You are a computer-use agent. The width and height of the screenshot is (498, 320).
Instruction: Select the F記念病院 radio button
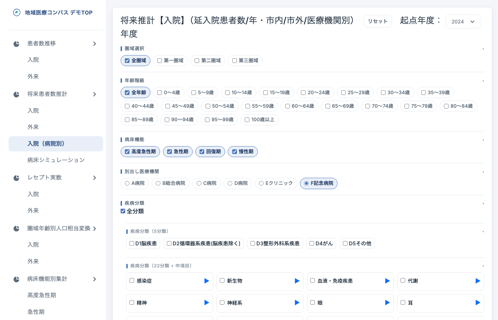pos(306,183)
